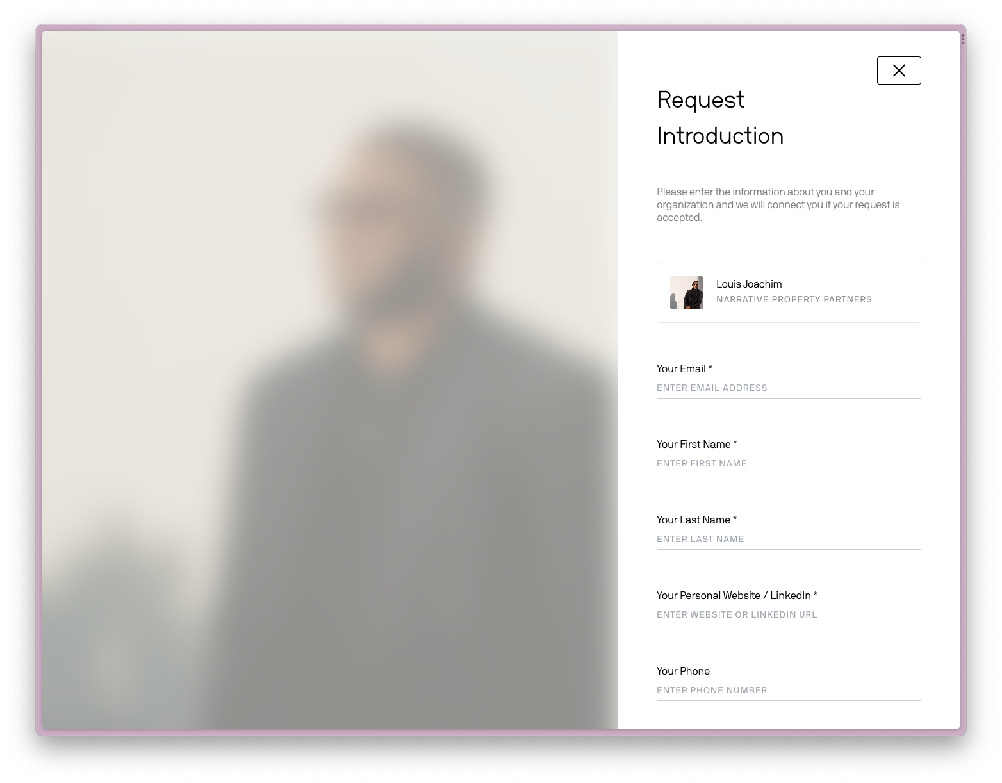1002x783 pixels.
Task: Focus the Enter First Name field
Action: (789, 464)
